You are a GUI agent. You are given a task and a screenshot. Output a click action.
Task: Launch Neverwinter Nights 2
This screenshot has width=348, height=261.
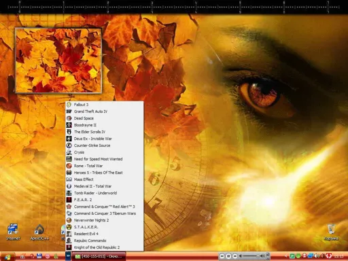(x=105, y=220)
